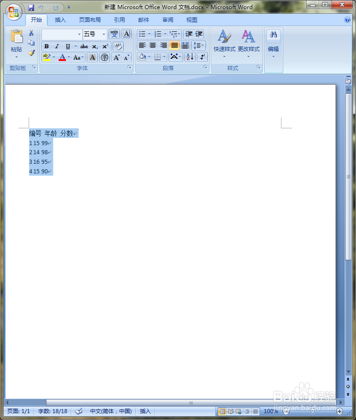Decrease paragraph indent
This screenshot has width=356, height=420.
pos(189,34)
